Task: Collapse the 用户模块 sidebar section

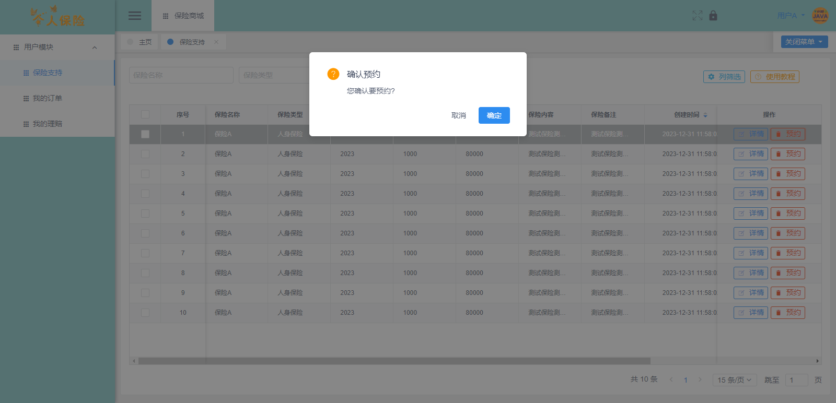Action: [x=57, y=47]
